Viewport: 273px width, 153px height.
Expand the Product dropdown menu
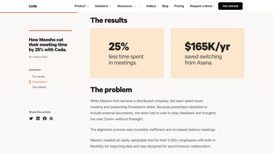coord(82,6)
